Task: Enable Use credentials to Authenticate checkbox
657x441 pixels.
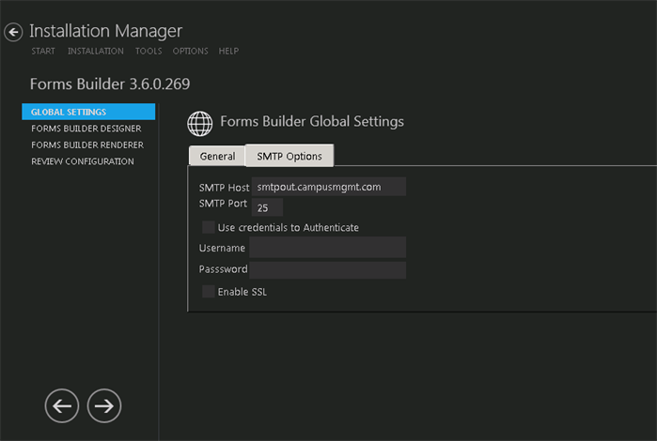Action: tap(209, 227)
